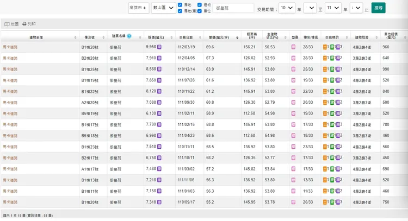Click purple detail icon next to price 7,088
This screenshot has width=408, height=221.
pos(159,102)
